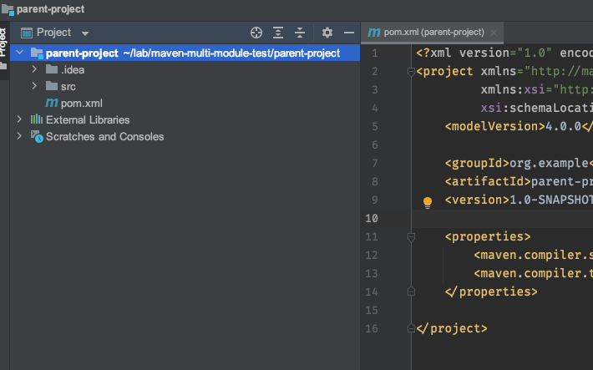Select Scratches and Consoles in the tree
593x370 pixels.
(104, 137)
